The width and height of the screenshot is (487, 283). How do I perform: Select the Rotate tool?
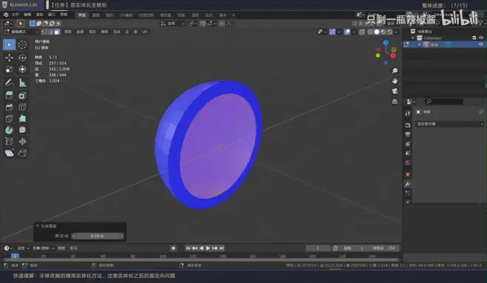pos(22,57)
